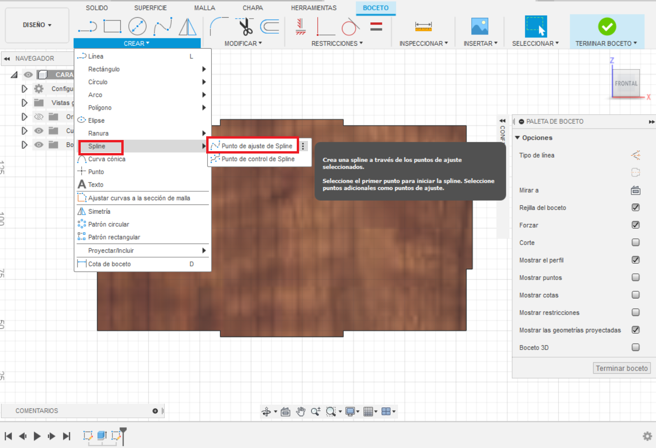
Task: Switch to the MALLA tab
Action: pos(205,8)
